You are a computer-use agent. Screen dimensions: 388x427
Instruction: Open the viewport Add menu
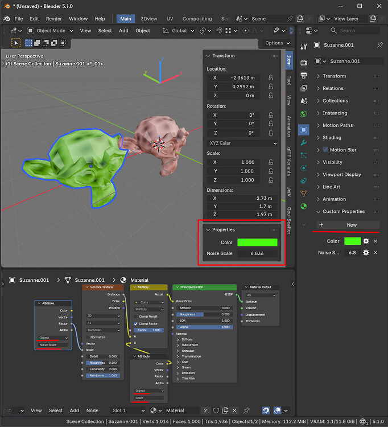[x=123, y=31]
